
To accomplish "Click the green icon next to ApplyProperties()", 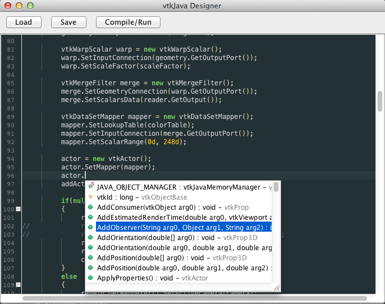I will click(x=91, y=278).
